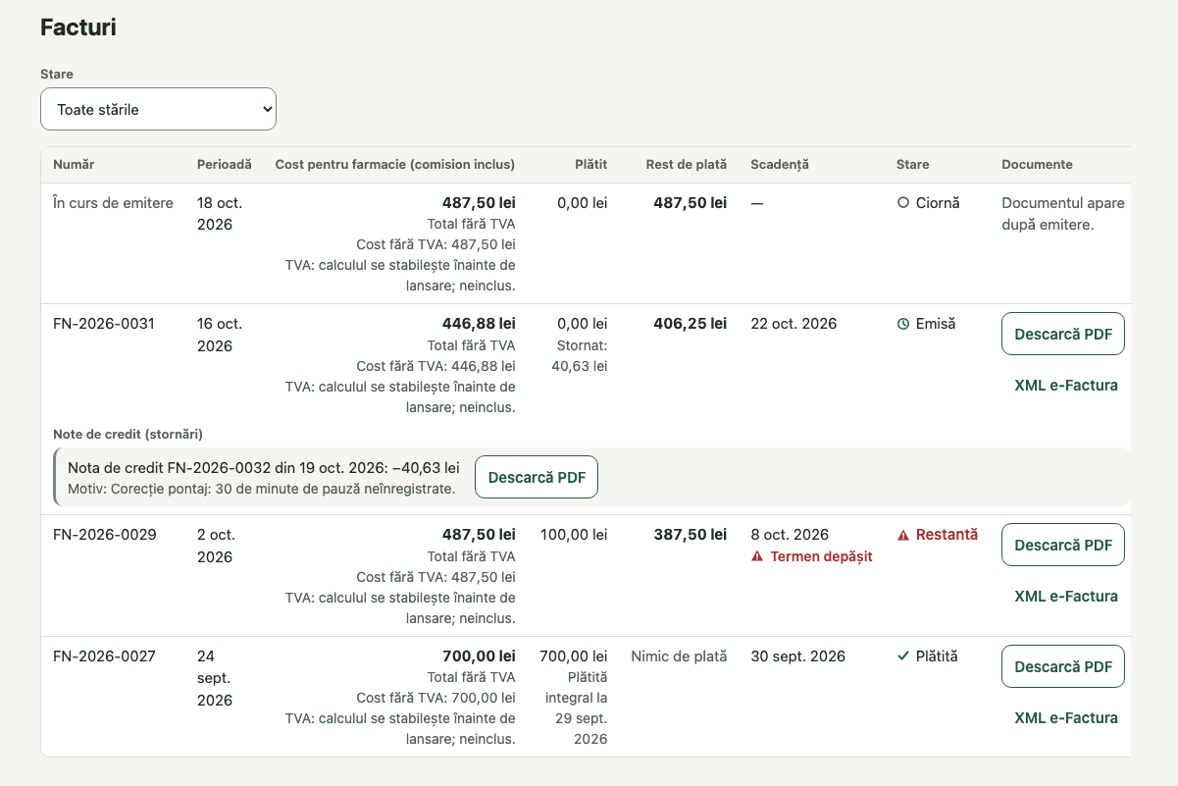The image size is (1178, 786).
Task: Click the Plătită checkmark icon
Action: (x=903, y=656)
